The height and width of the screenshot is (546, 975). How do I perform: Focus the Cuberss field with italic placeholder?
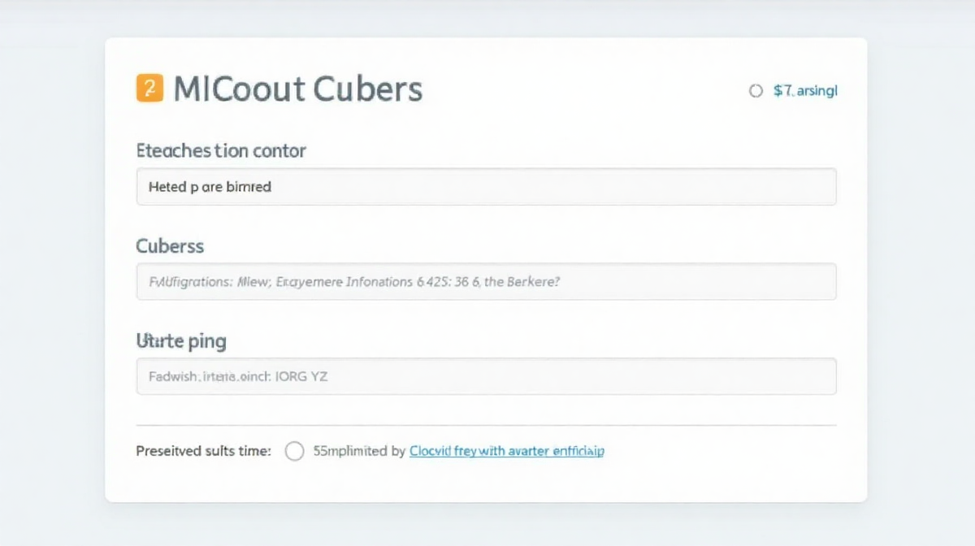(486, 282)
